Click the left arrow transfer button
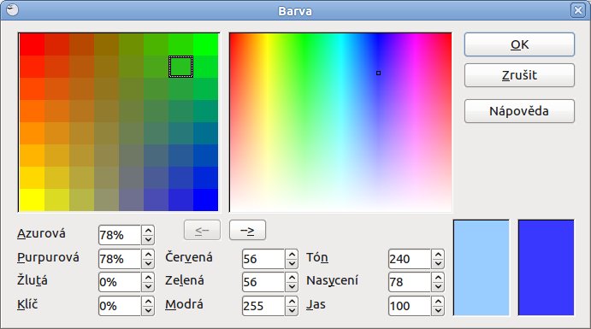The height and width of the screenshot is (329, 591). [x=202, y=230]
